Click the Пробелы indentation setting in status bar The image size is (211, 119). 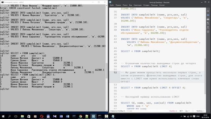pos(199,111)
